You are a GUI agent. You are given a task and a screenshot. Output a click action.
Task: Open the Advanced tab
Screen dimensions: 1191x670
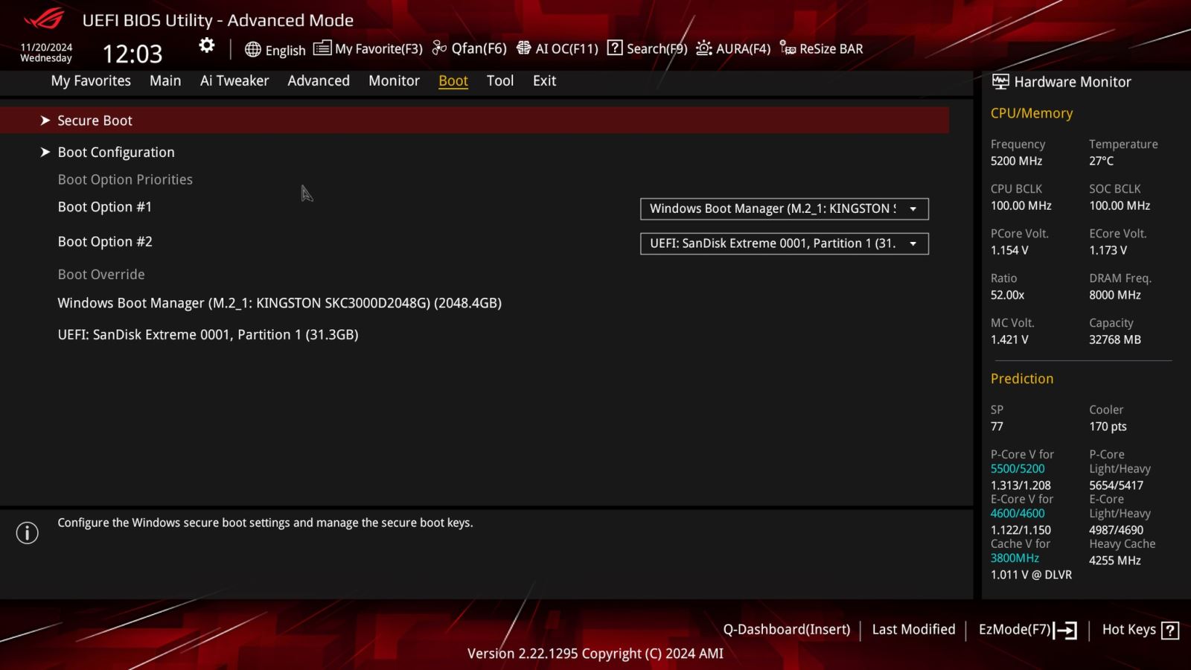click(x=319, y=80)
